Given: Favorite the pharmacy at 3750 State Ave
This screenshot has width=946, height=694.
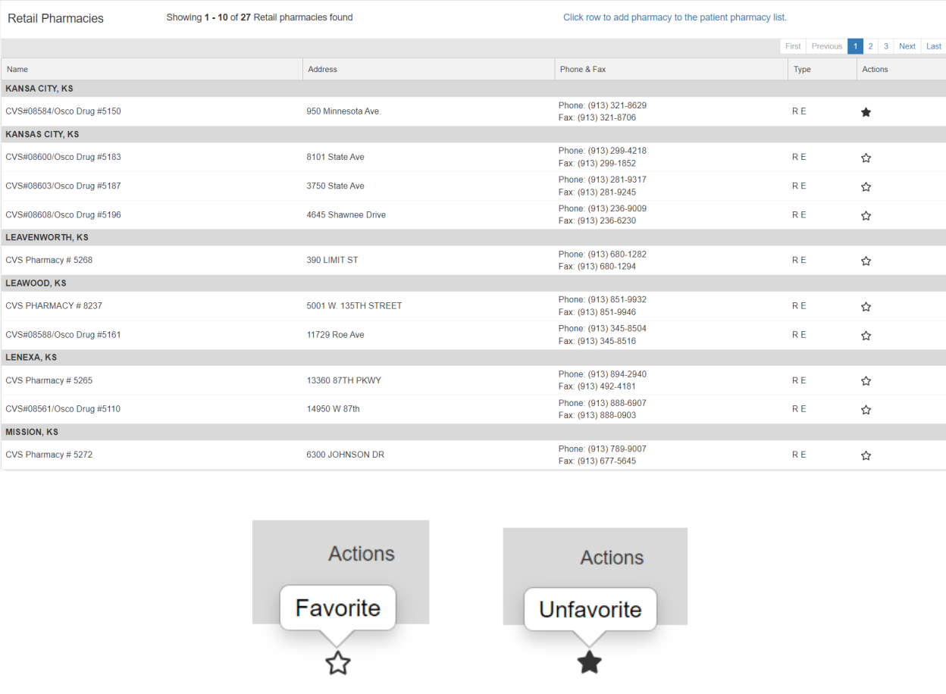Looking at the screenshot, I should tap(866, 187).
